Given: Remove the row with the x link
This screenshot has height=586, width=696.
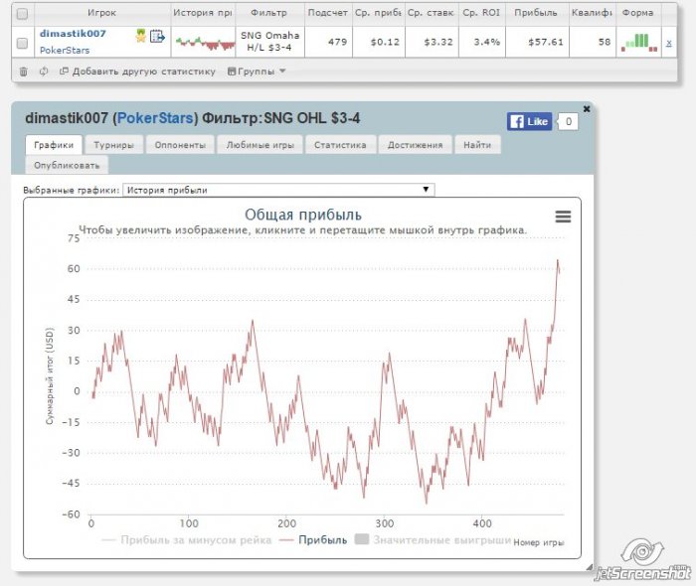Looking at the screenshot, I should [669, 43].
